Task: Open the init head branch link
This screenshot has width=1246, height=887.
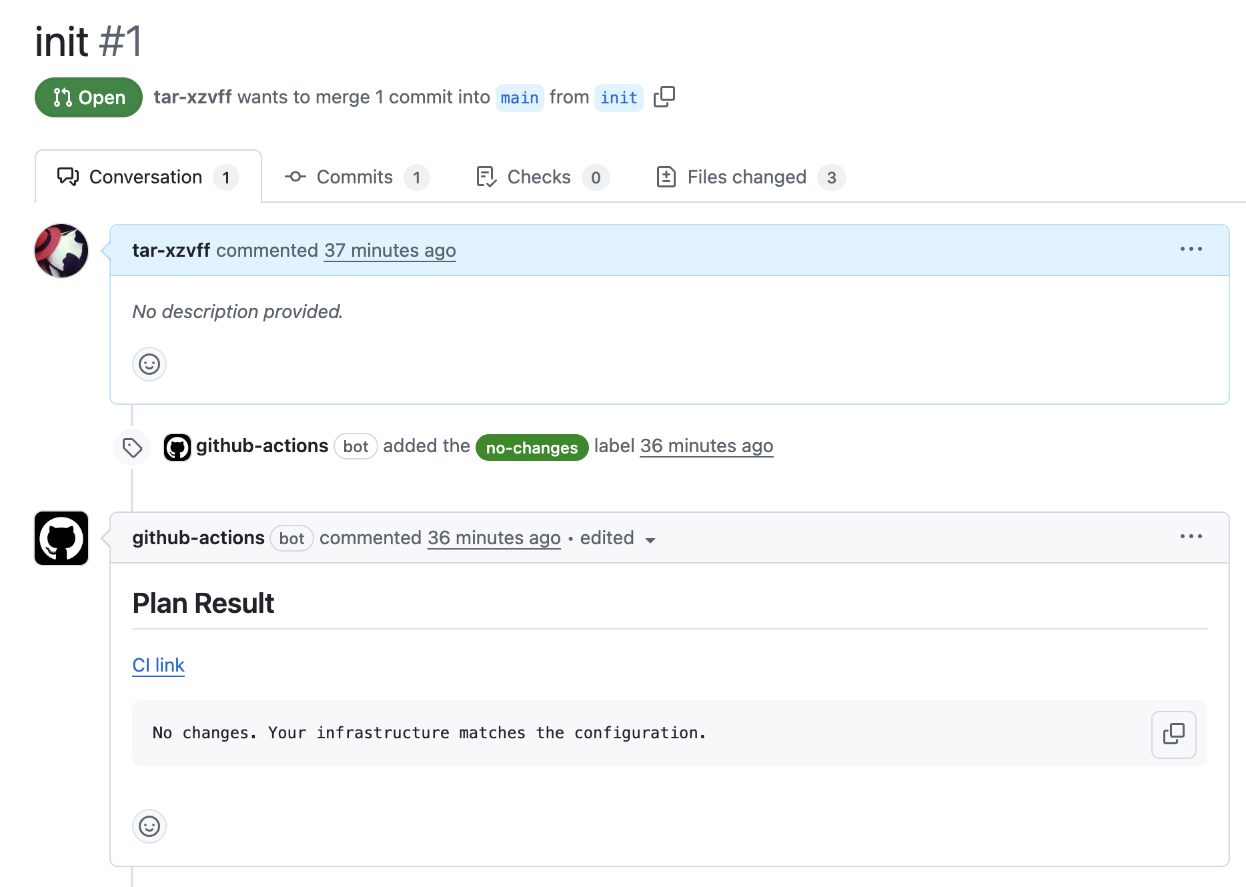Action: (619, 98)
